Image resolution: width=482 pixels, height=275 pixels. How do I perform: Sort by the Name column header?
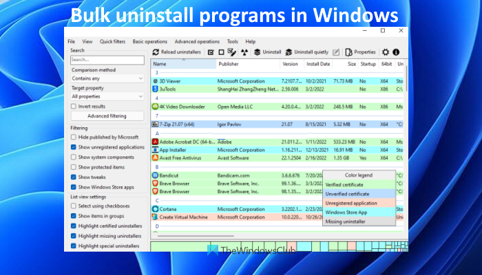point(184,64)
